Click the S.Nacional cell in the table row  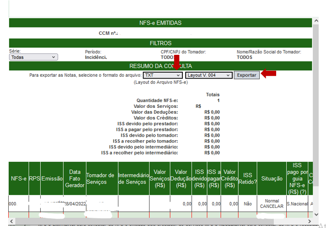point(297,204)
